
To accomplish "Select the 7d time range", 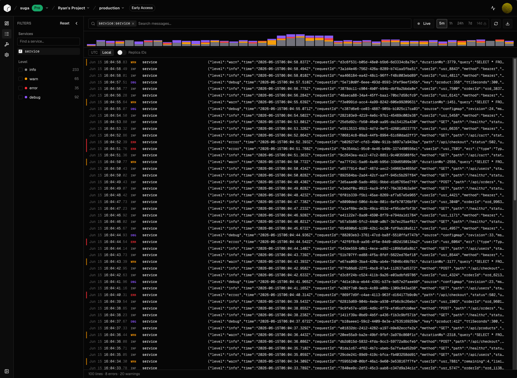I will [x=470, y=24].
